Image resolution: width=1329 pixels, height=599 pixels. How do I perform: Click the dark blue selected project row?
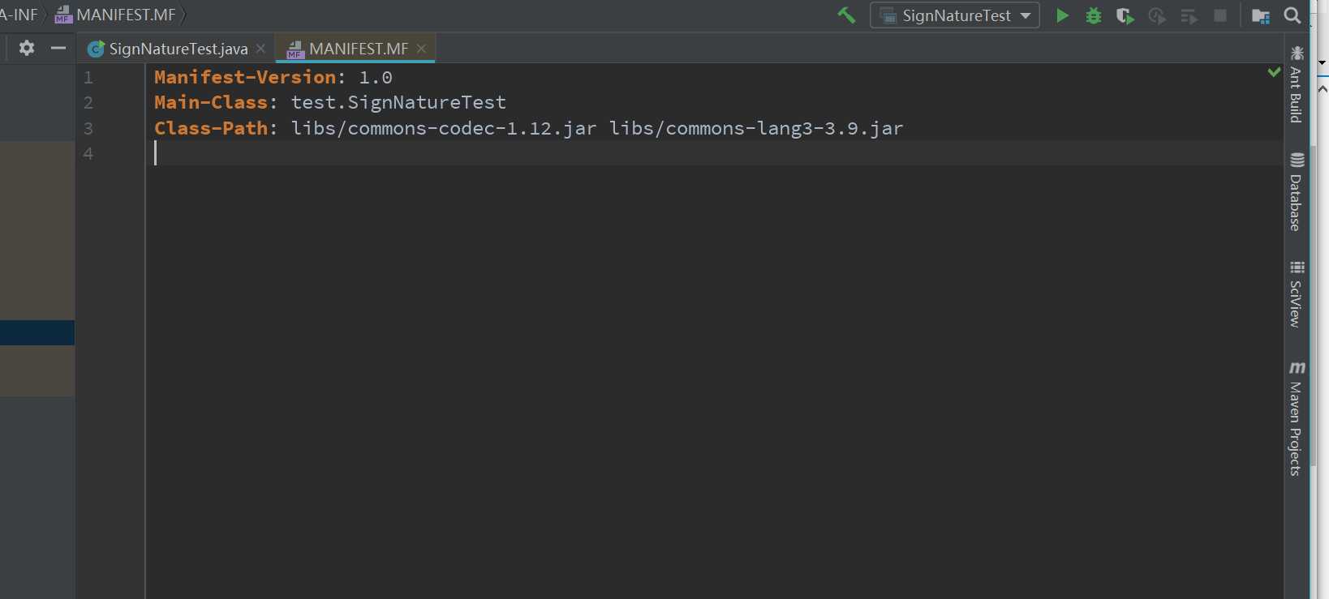click(37, 332)
